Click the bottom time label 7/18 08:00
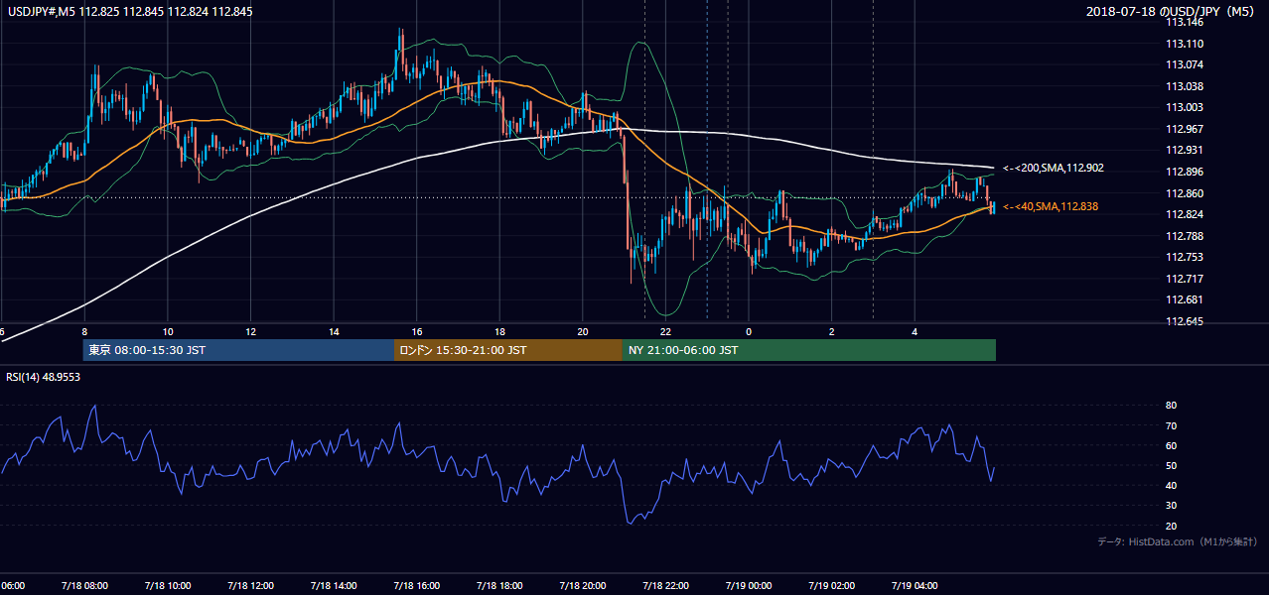Image resolution: width=1269 pixels, height=595 pixels. point(83,585)
